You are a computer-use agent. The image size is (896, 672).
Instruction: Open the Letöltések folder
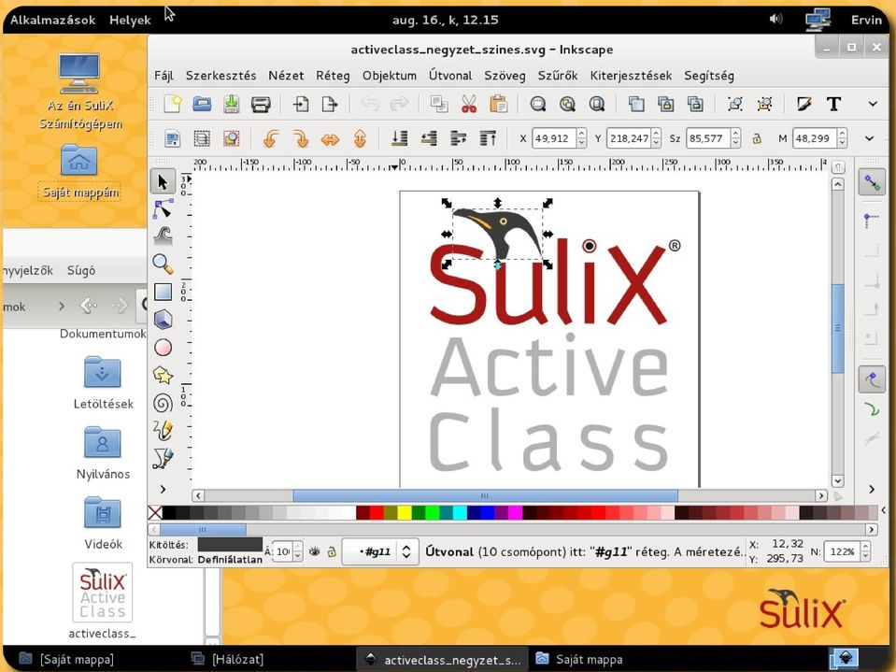point(103,381)
